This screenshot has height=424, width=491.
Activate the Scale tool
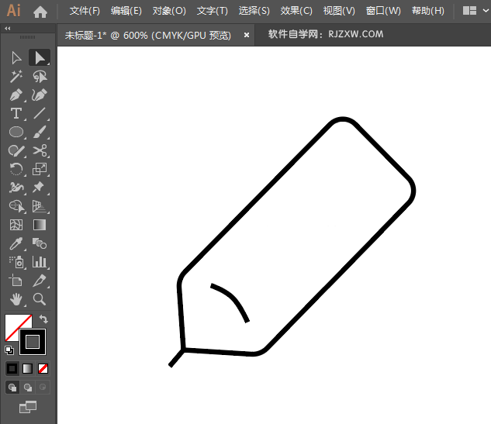coord(40,169)
